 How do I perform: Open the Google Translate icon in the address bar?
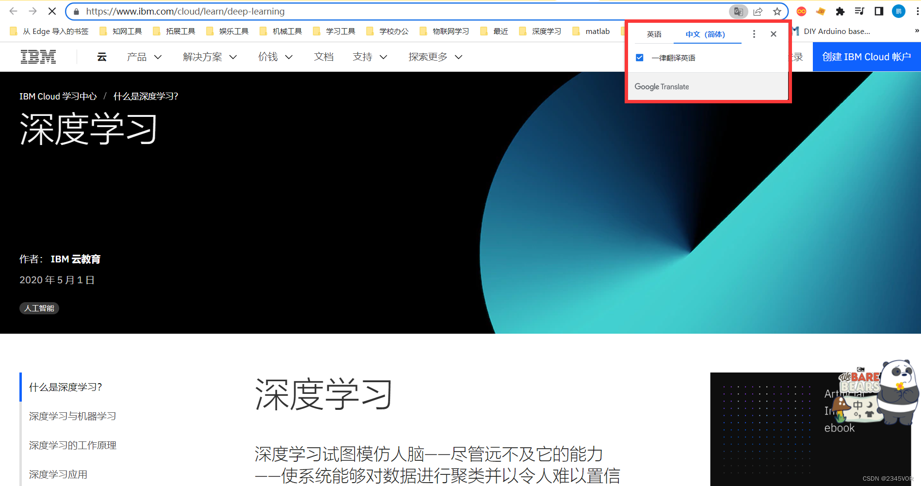(x=738, y=11)
